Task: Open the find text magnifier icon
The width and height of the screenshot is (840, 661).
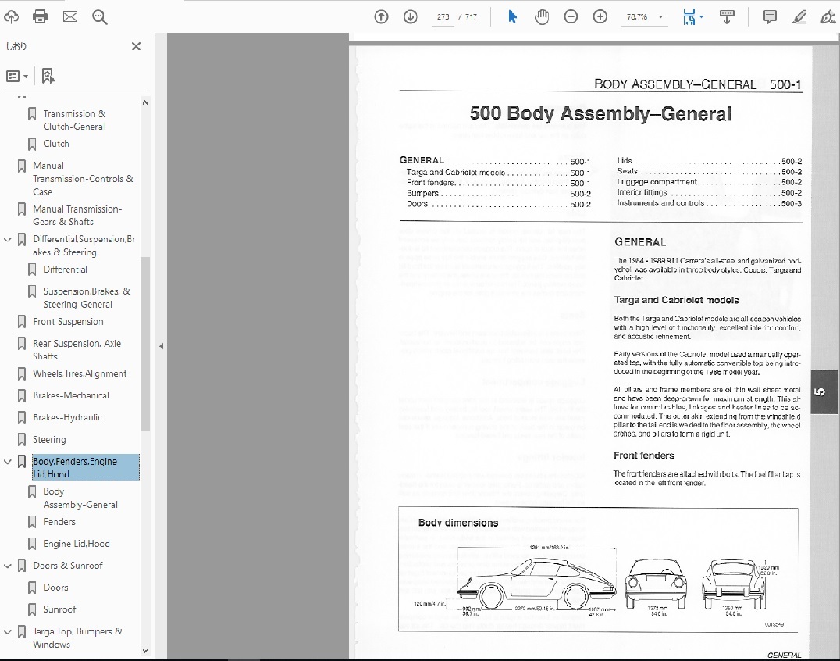Action: [x=100, y=17]
